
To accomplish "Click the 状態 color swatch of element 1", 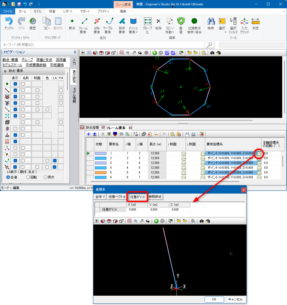I will coord(101,154).
